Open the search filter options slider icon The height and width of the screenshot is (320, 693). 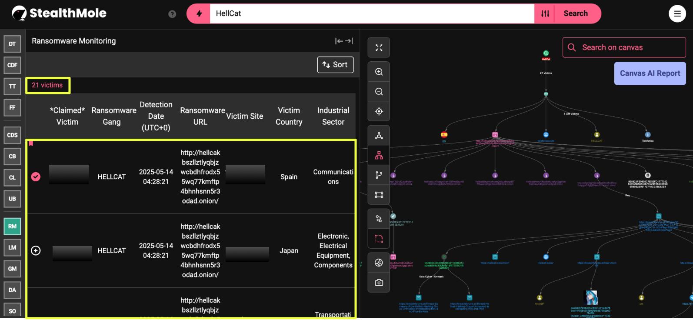coord(545,14)
